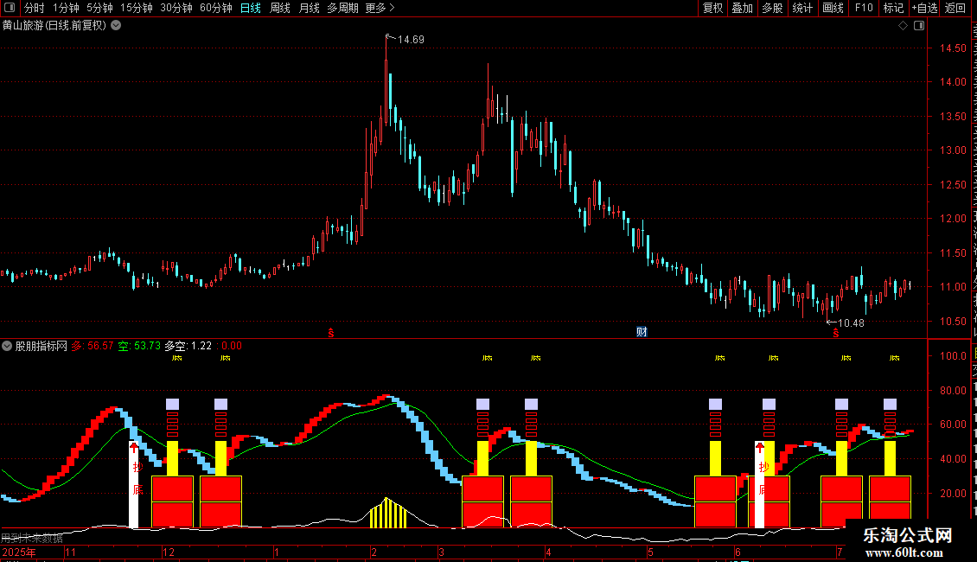
Task: Click the 多: 56.57 indicator value
Action: 93,346
